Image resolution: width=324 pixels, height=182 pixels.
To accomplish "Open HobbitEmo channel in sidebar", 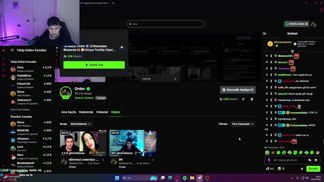I will click(31, 77).
